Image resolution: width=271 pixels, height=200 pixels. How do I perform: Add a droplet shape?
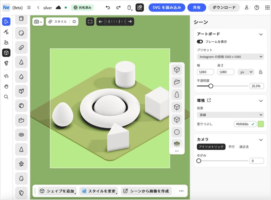click(21, 76)
